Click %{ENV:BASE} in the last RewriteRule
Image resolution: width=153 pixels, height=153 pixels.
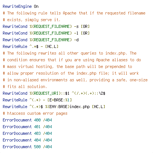[x=57, y=107]
